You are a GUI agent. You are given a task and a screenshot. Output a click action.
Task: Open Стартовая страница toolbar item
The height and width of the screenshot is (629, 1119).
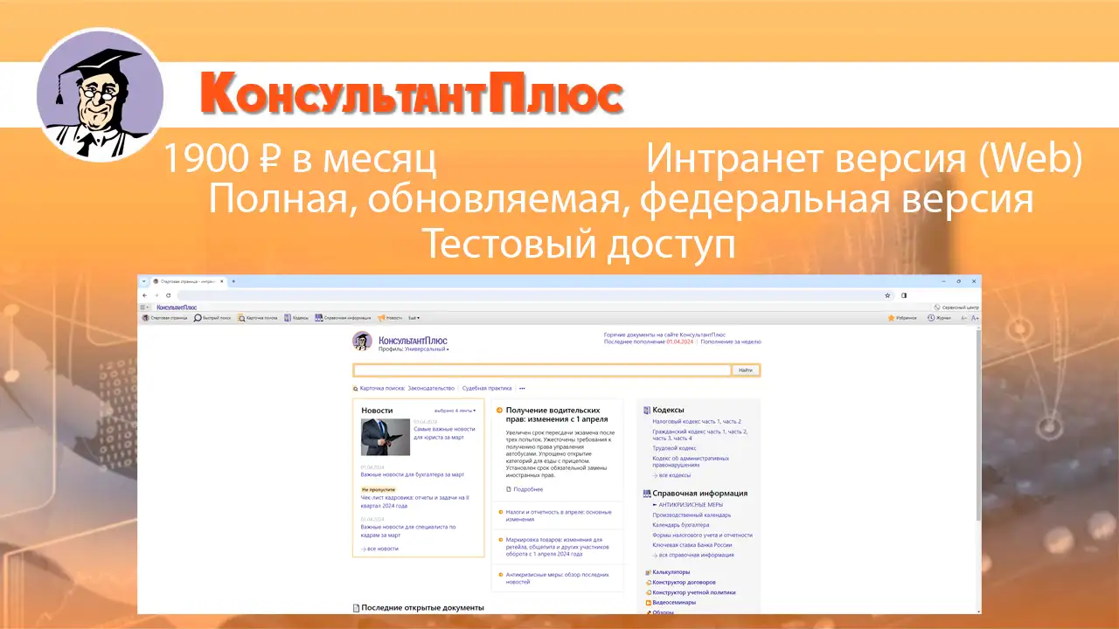point(166,318)
